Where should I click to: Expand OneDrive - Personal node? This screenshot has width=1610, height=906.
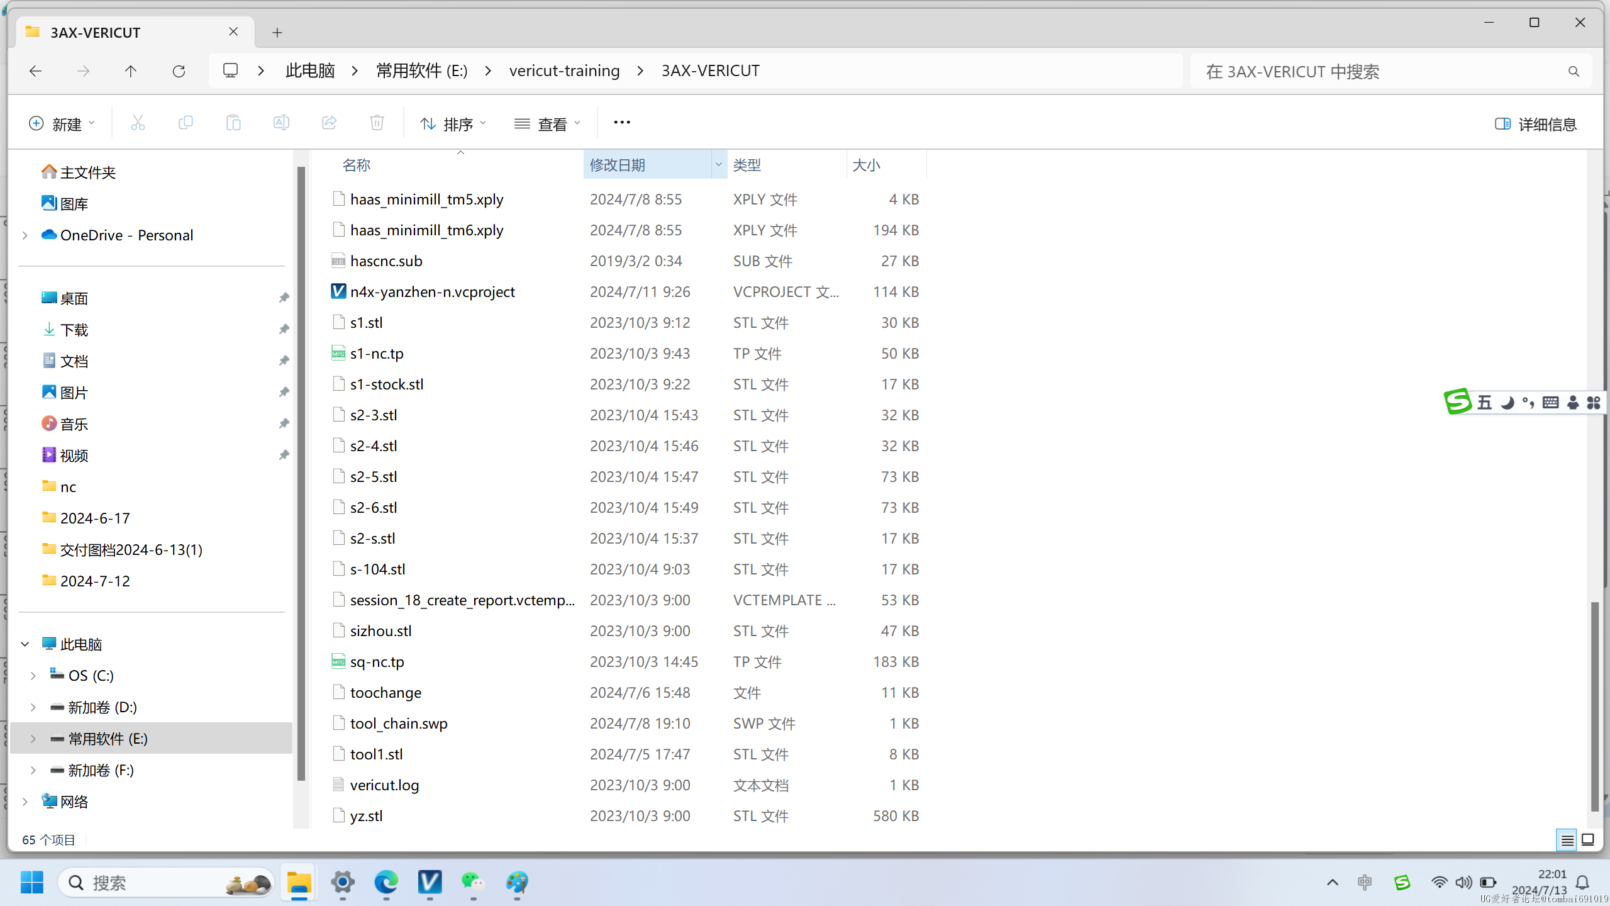[x=25, y=235]
